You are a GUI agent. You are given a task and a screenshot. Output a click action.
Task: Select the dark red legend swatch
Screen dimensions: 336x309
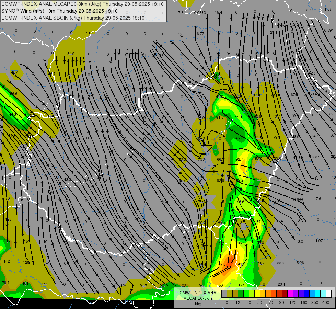(285, 294)
